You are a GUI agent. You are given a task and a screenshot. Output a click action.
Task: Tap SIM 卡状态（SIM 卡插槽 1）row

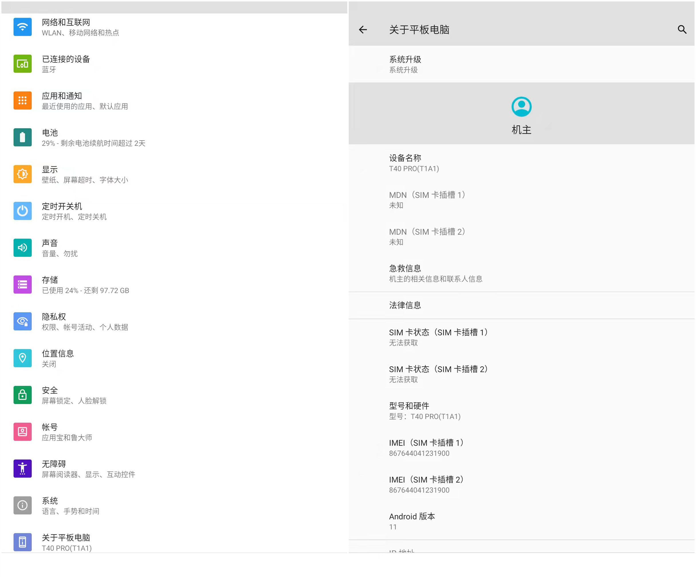tap(521, 337)
